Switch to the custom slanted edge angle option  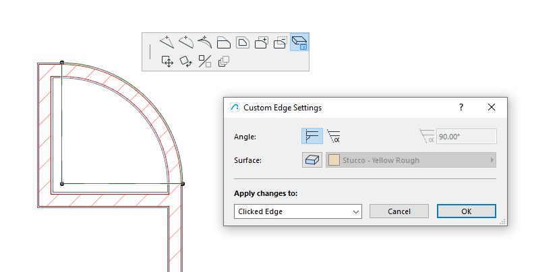pyautogui.click(x=334, y=137)
